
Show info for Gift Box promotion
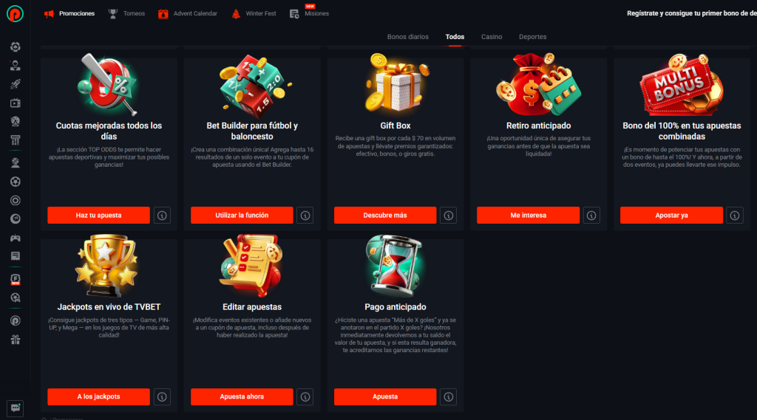pos(449,216)
